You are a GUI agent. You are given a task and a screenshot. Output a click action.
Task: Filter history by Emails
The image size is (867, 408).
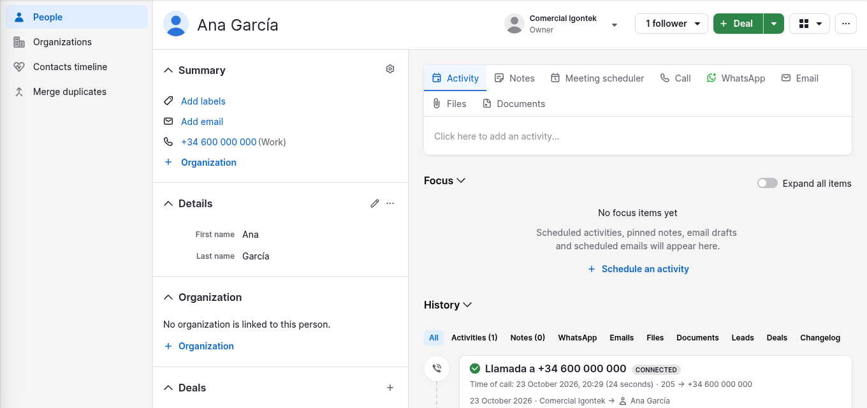pyautogui.click(x=622, y=338)
